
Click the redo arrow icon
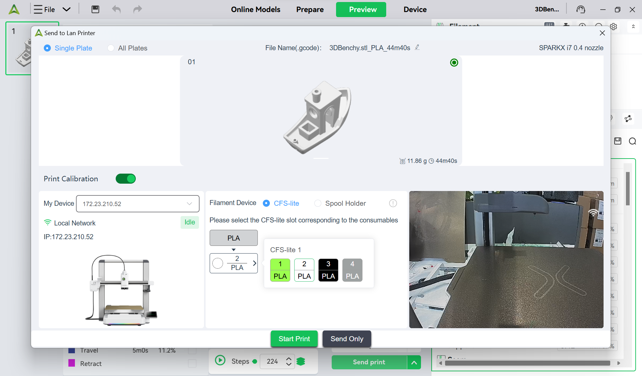click(x=137, y=9)
